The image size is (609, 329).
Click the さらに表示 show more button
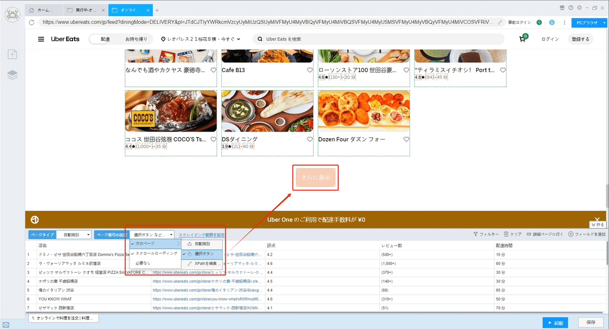pyautogui.click(x=316, y=178)
